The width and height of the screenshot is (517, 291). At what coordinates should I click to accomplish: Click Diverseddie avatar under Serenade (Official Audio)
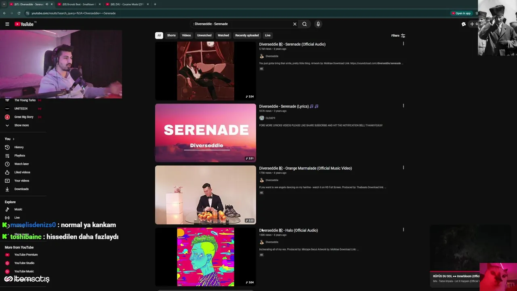point(262,56)
